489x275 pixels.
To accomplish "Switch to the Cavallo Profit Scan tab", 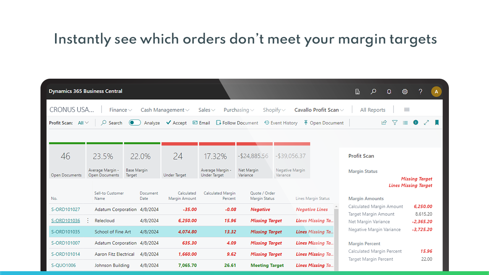I will [x=319, y=110].
